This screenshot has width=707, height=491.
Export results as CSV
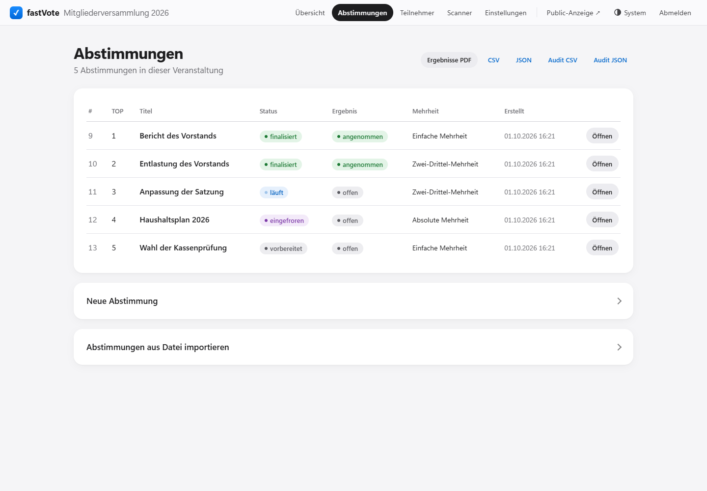tap(493, 60)
